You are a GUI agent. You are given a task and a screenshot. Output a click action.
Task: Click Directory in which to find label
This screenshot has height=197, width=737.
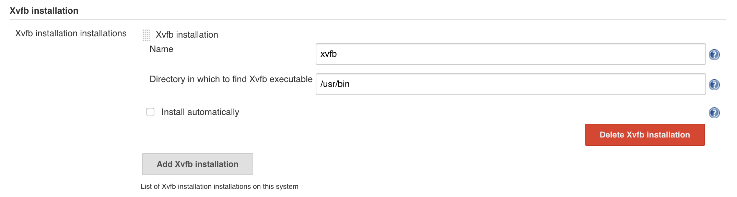tap(231, 79)
